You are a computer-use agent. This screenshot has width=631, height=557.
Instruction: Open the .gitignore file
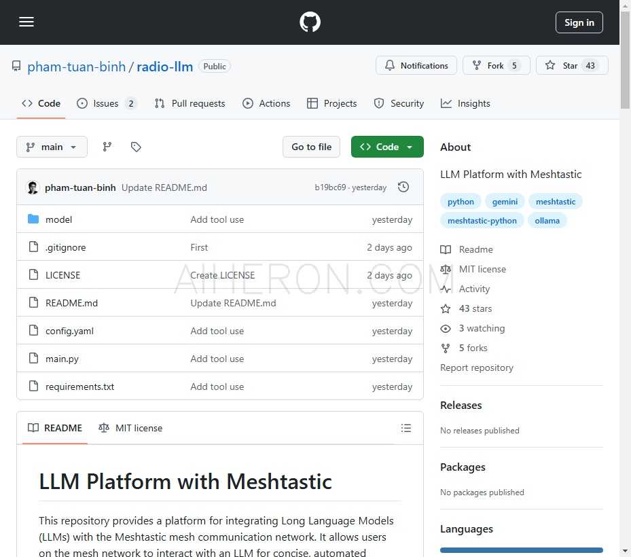point(66,247)
